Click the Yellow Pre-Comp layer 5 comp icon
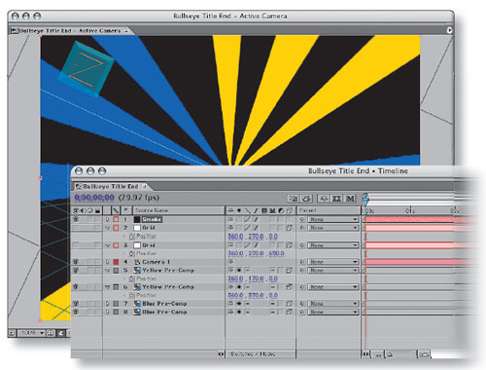486x370 pixels. tap(137, 270)
